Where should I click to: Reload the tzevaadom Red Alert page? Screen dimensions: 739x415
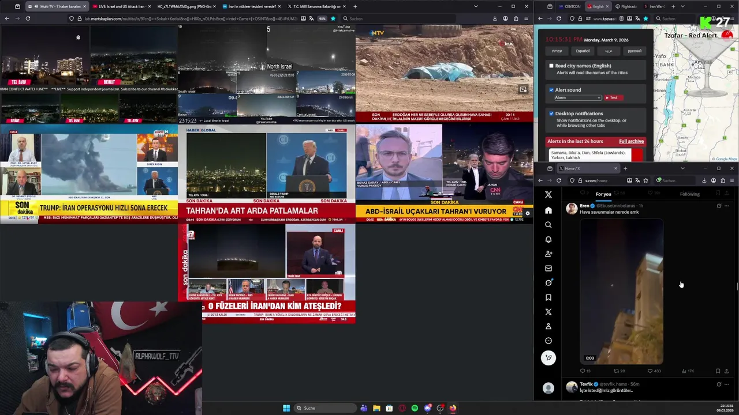click(x=558, y=18)
